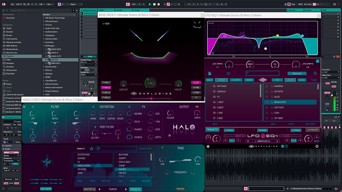Select the B Delay return track header
This screenshot has height=192, width=342.
[312, 10]
